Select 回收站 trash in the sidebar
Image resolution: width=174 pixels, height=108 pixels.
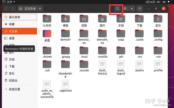(x=19, y=80)
